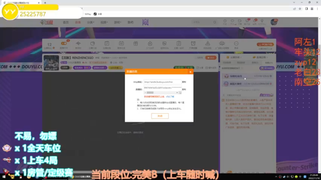The image size is (321, 180).
Task: Open the user avatar in page header
Action: tap(274, 22)
